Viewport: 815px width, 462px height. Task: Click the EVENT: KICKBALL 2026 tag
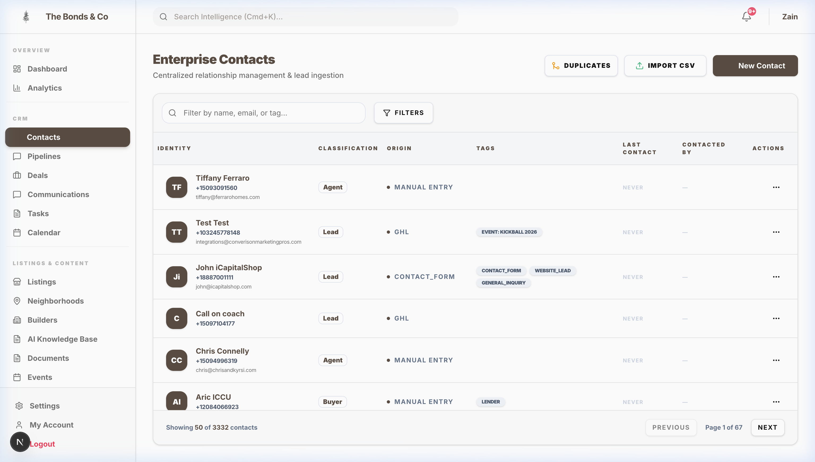(509, 232)
